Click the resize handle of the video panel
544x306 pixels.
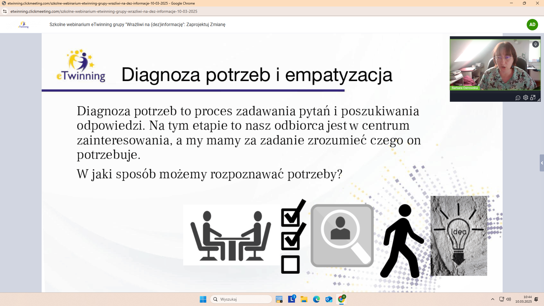point(539,100)
